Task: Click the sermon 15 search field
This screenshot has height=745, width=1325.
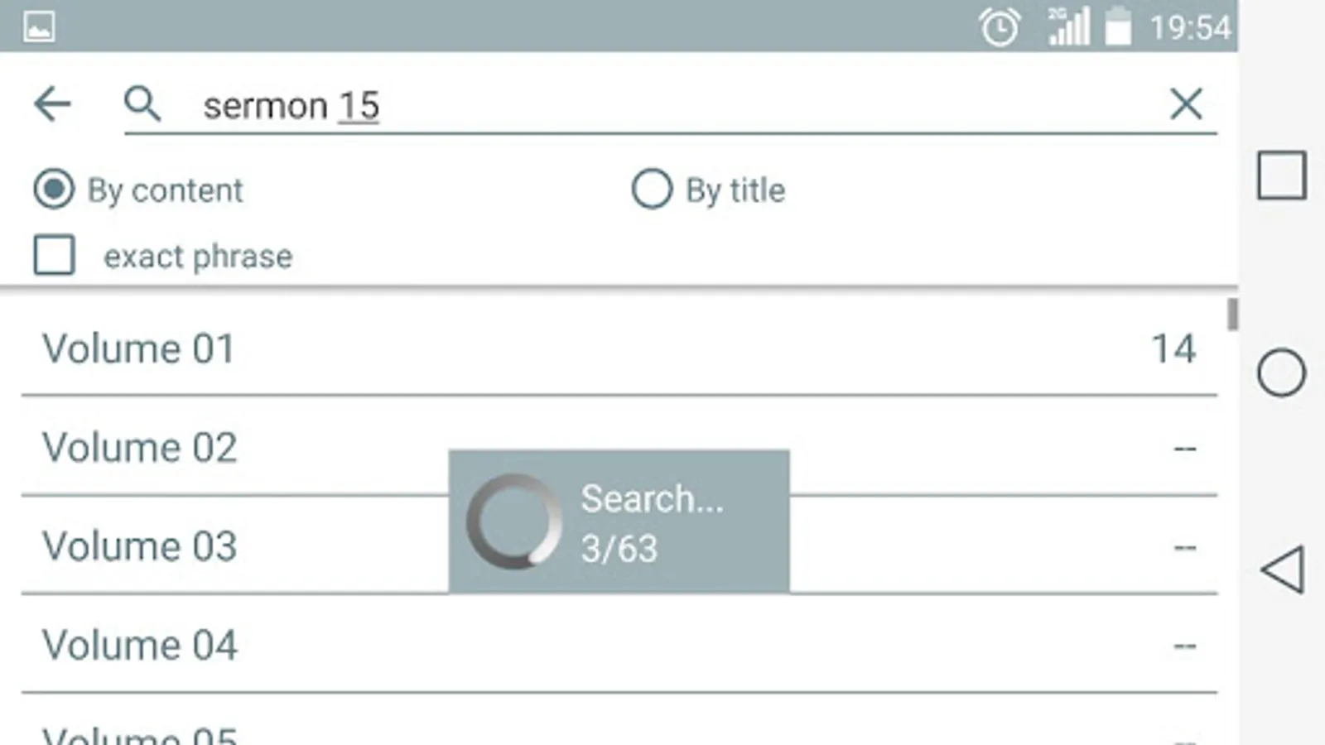Action: 662,106
